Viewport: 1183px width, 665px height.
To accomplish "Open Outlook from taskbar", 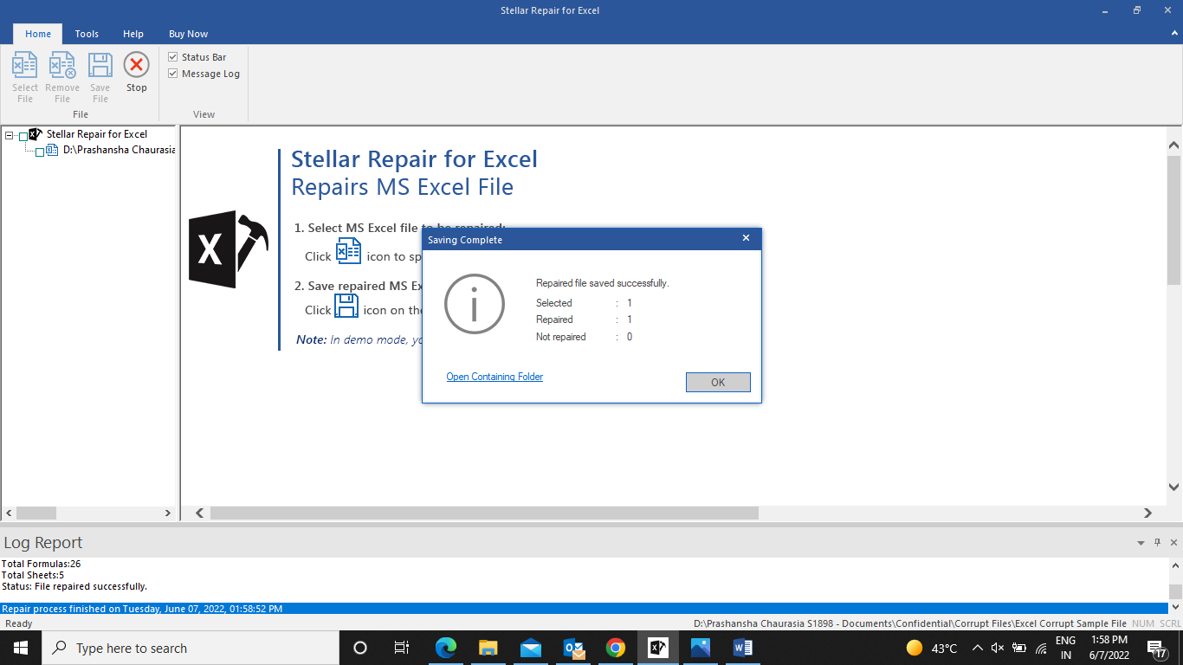I will [x=572, y=648].
